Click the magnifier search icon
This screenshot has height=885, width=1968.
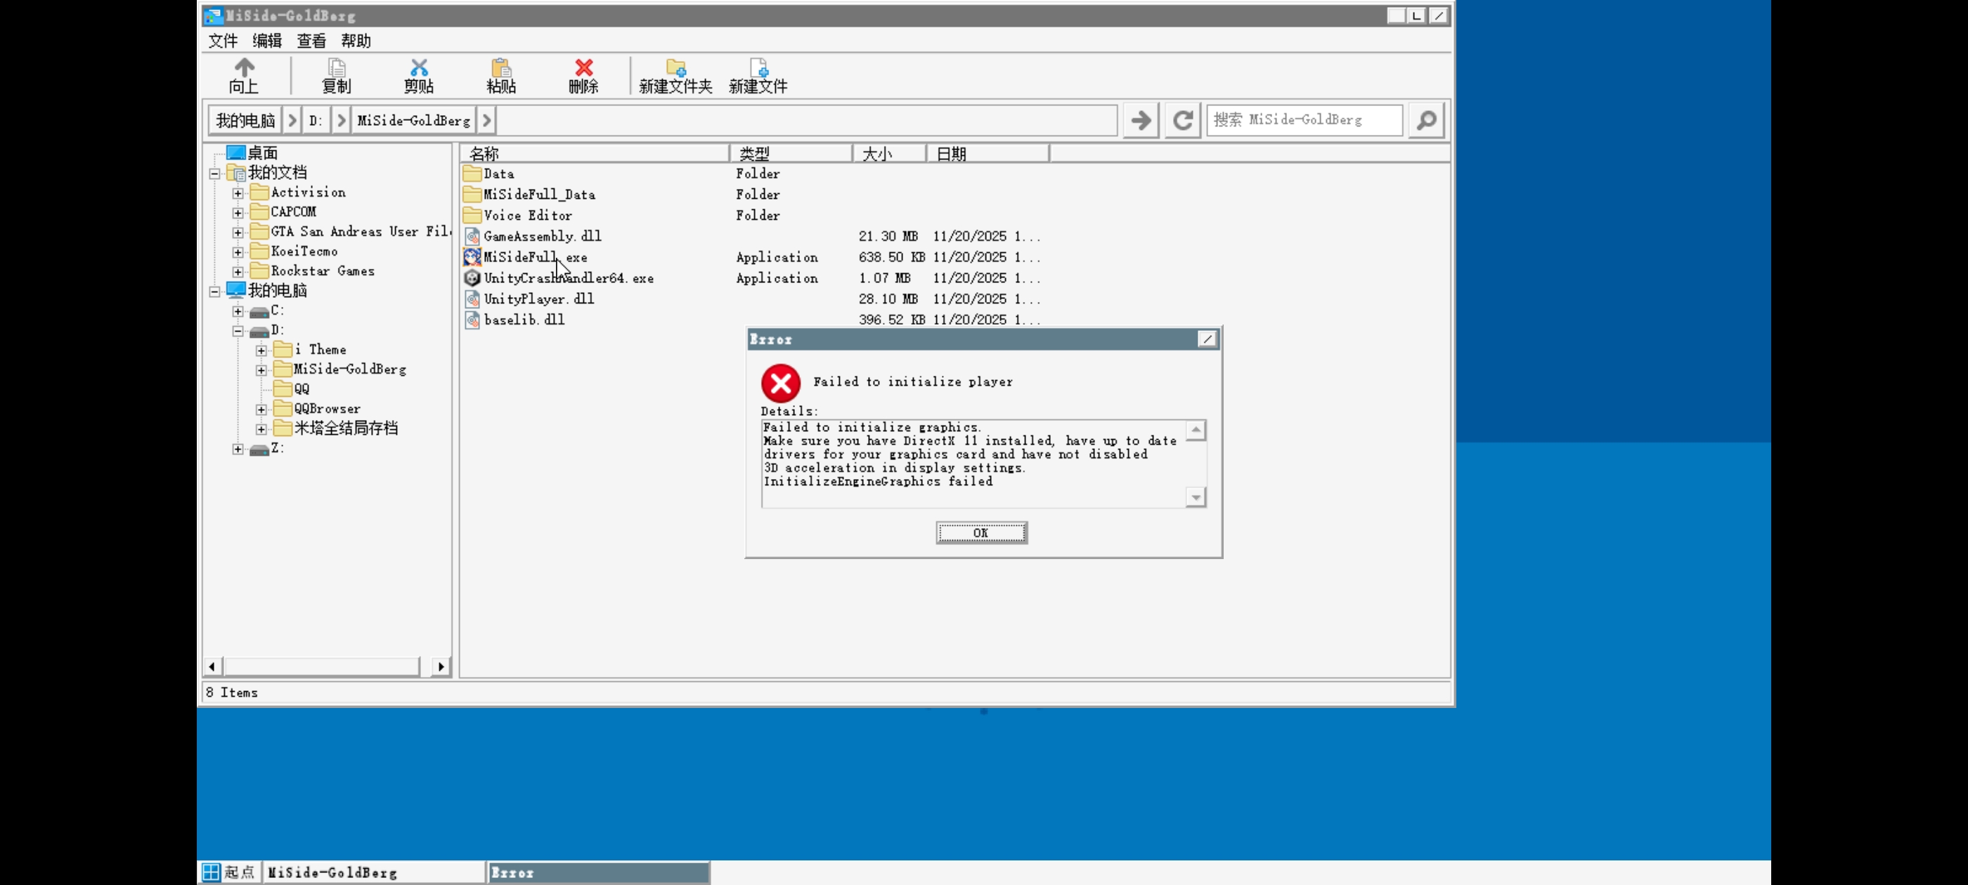tap(1425, 120)
